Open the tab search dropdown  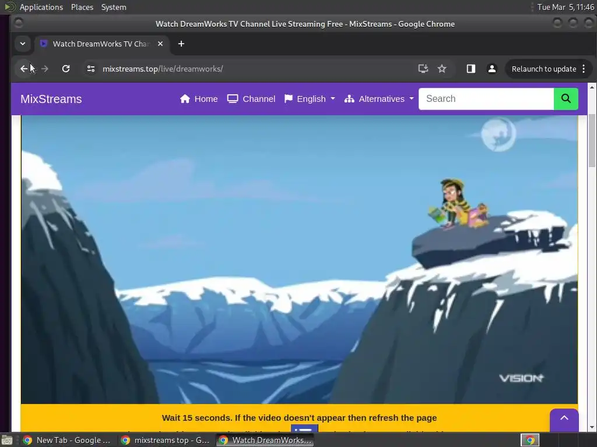(23, 44)
